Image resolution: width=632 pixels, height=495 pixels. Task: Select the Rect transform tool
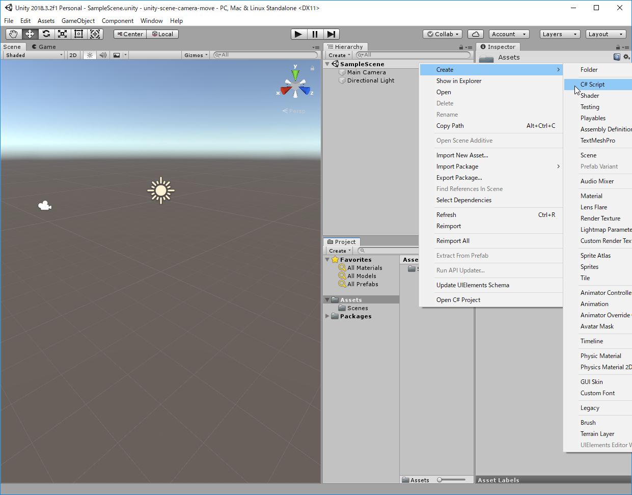click(x=79, y=34)
